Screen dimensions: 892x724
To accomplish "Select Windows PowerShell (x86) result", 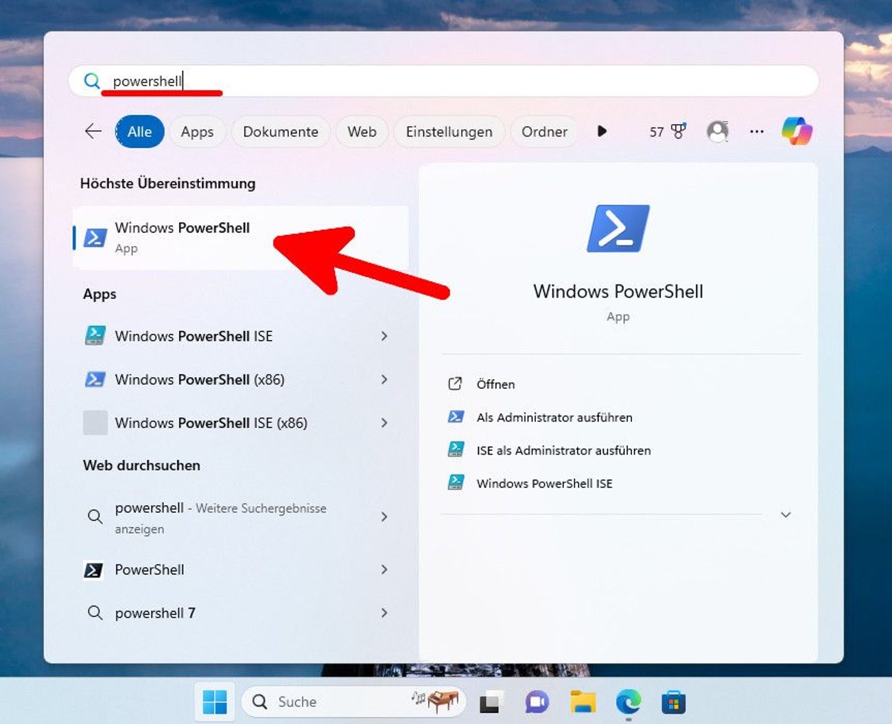I will [x=200, y=380].
